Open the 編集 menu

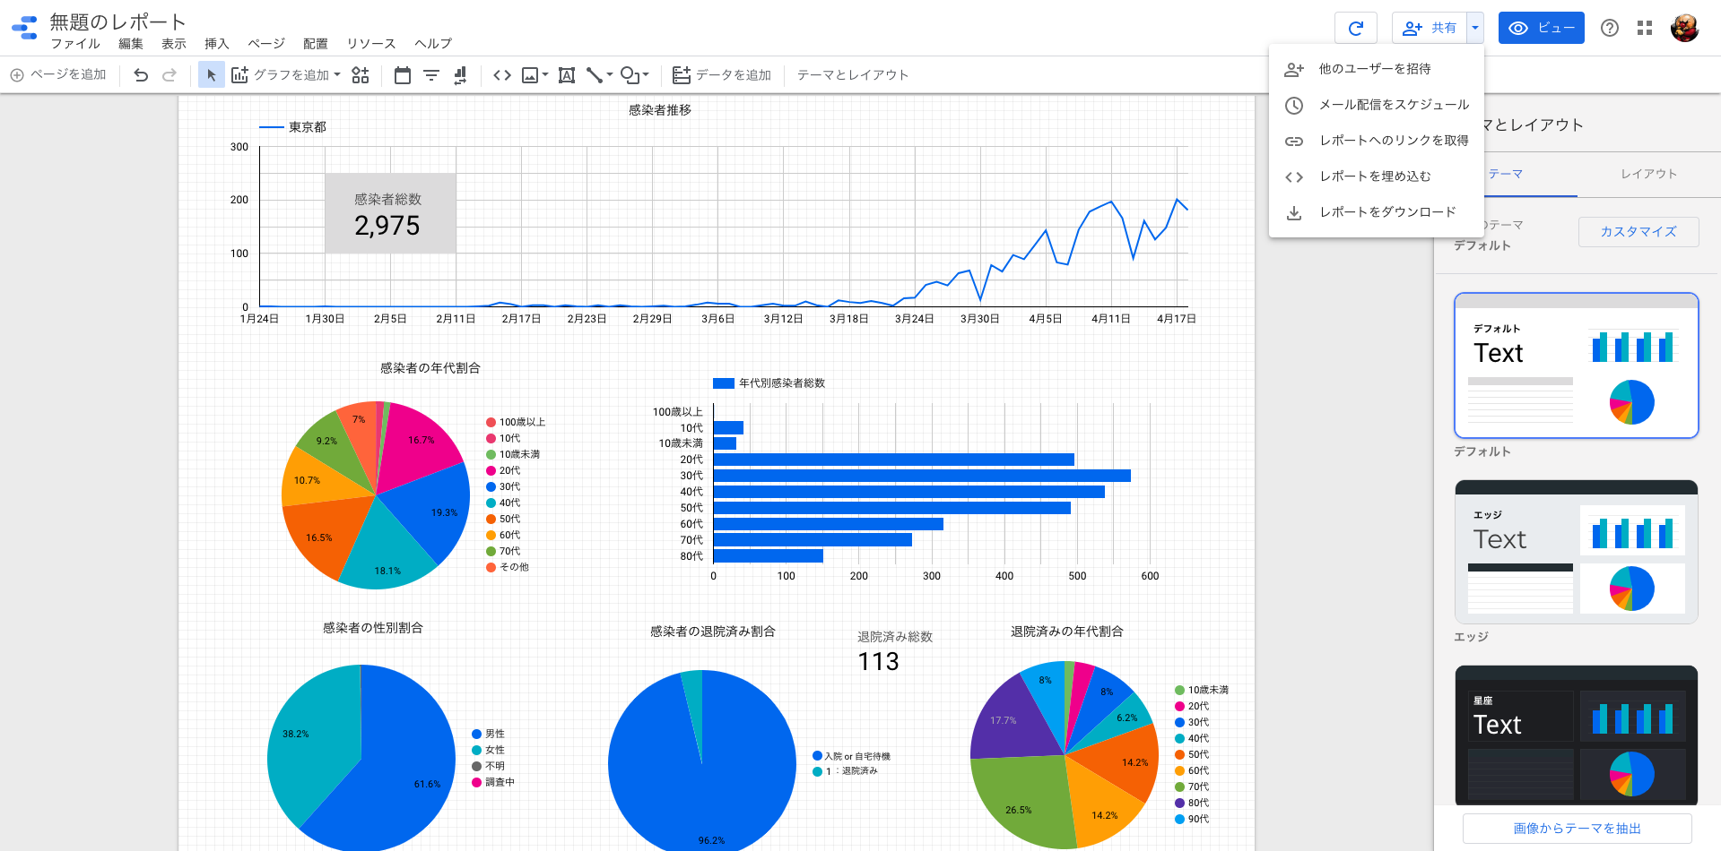click(131, 44)
